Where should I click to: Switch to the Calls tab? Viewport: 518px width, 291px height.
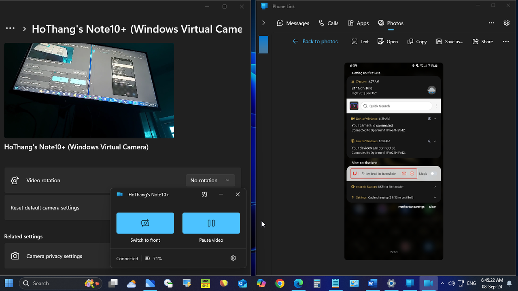329,23
